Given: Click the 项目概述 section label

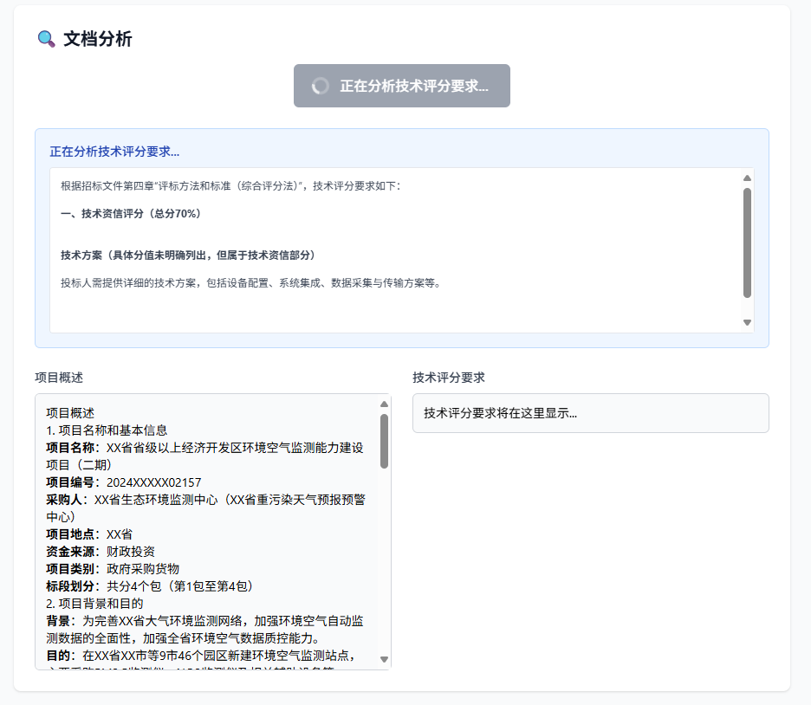Looking at the screenshot, I should (x=59, y=378).
